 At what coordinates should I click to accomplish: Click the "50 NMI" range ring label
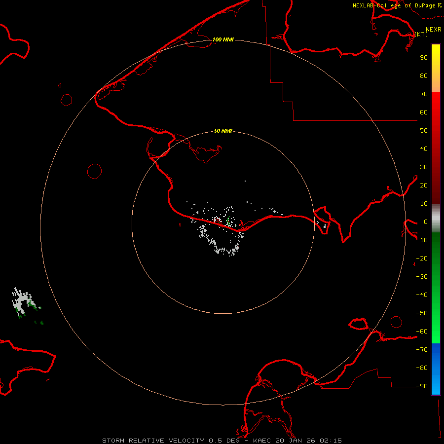point(223,131)
